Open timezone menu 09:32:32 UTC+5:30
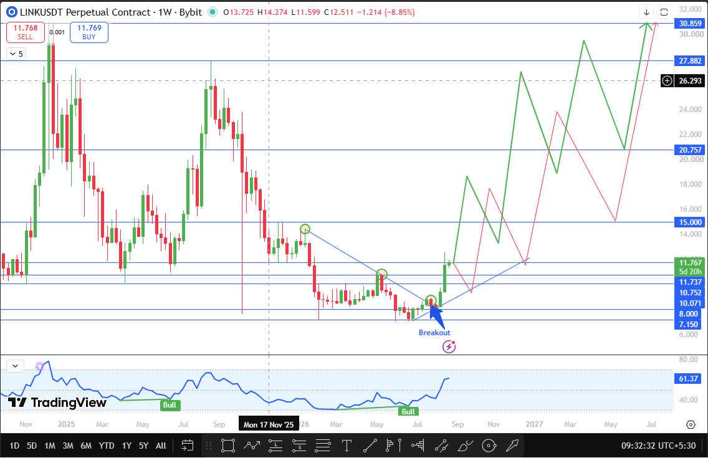Viewport: 708px width, 458px height. coord(658,446)
